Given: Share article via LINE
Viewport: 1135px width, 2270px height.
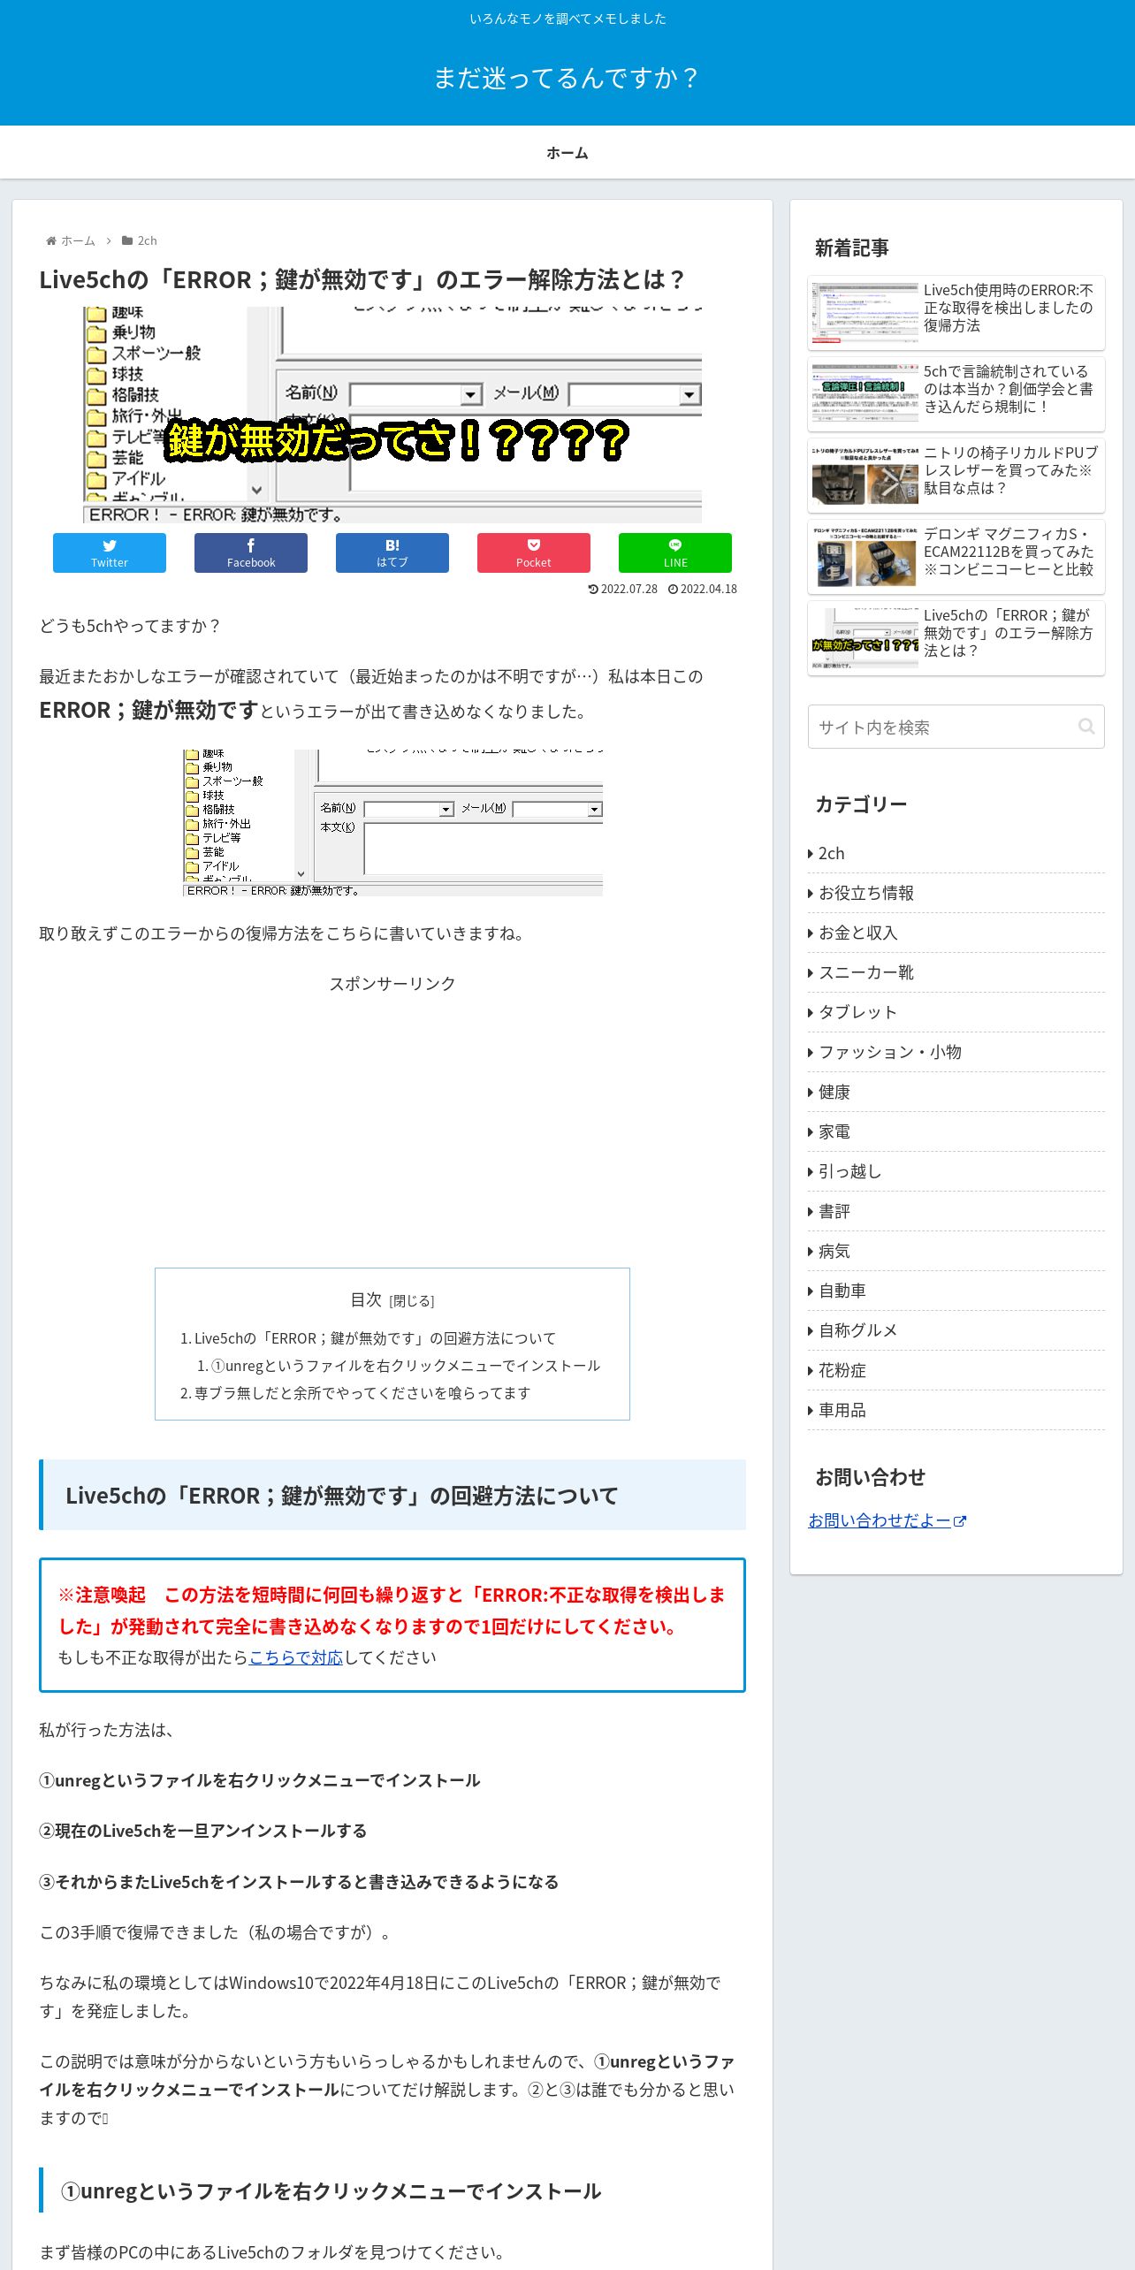Looking at the screenshot, I should click(675, 552).
